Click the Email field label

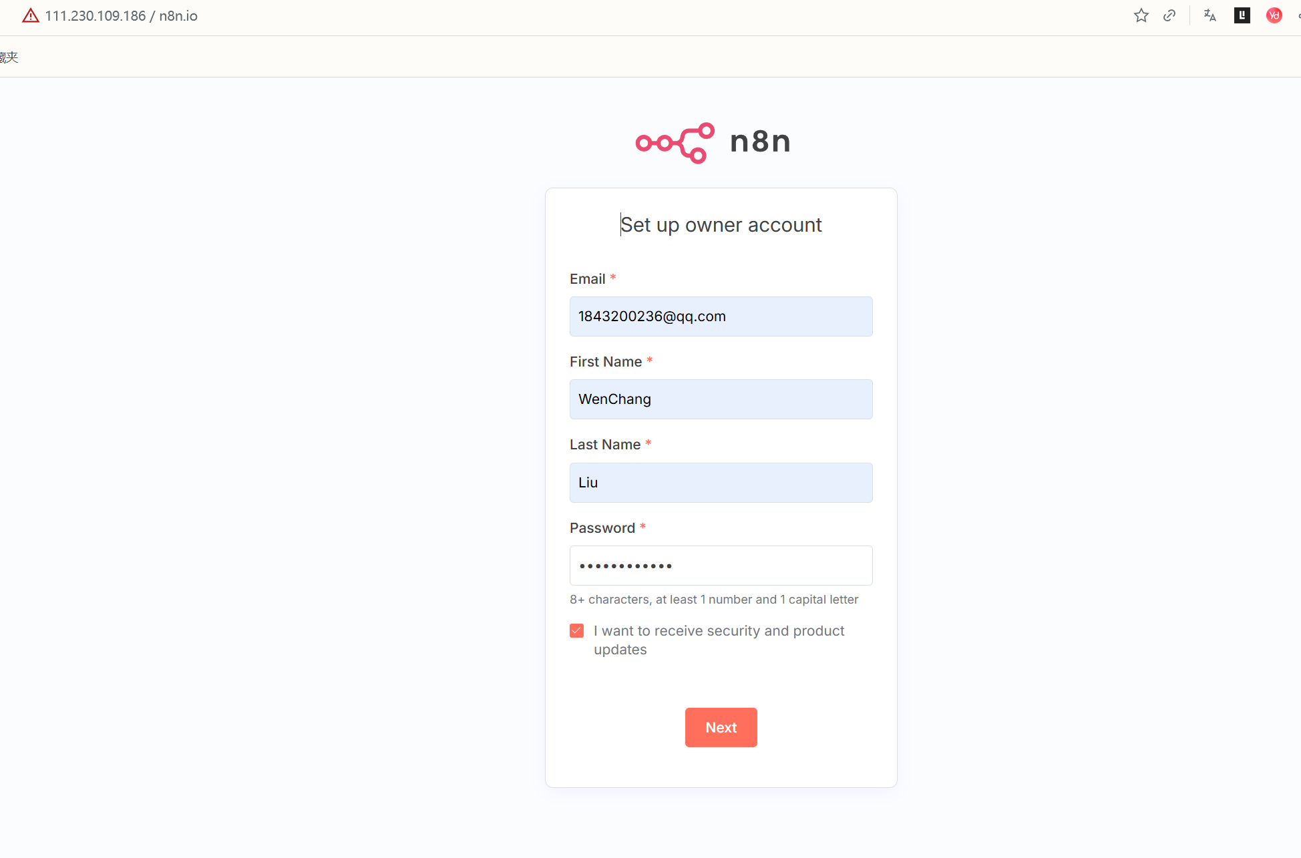(587, 279)
